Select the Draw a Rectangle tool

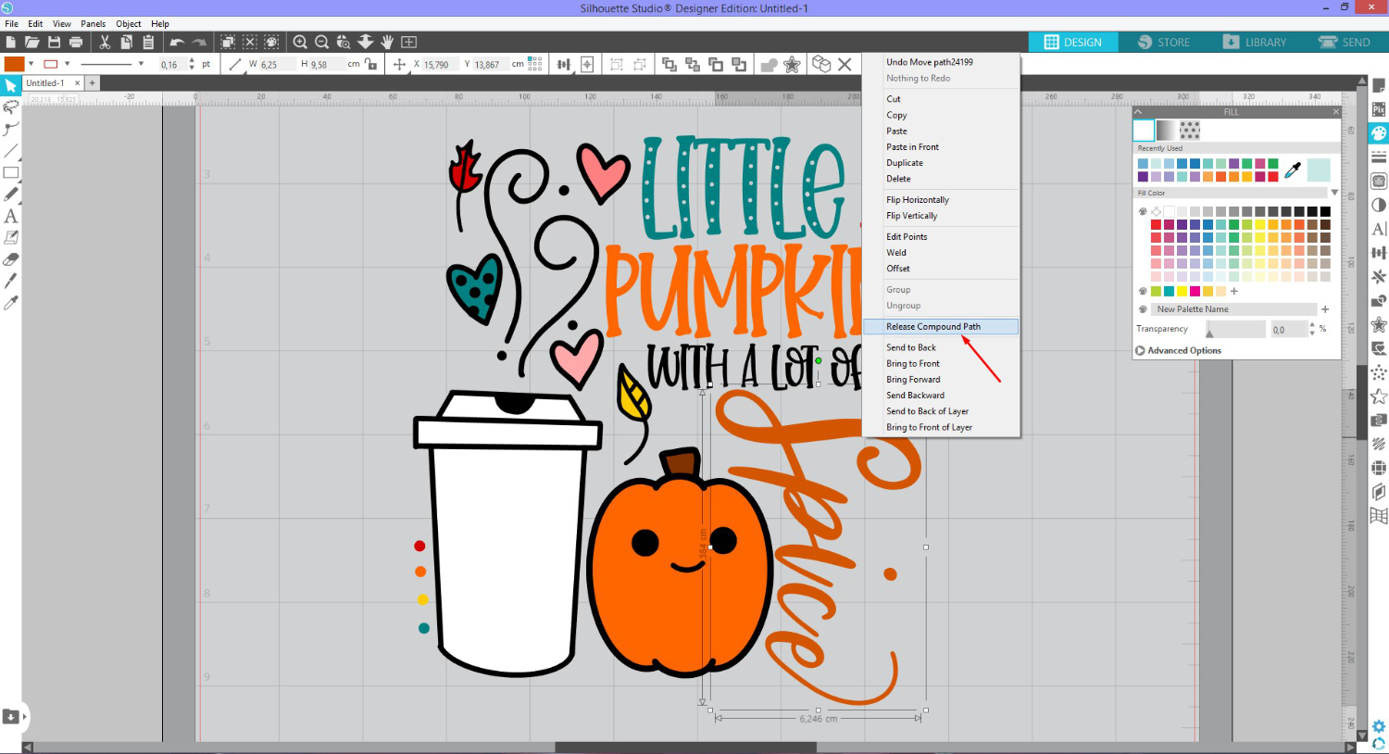(x=11, y=172)
